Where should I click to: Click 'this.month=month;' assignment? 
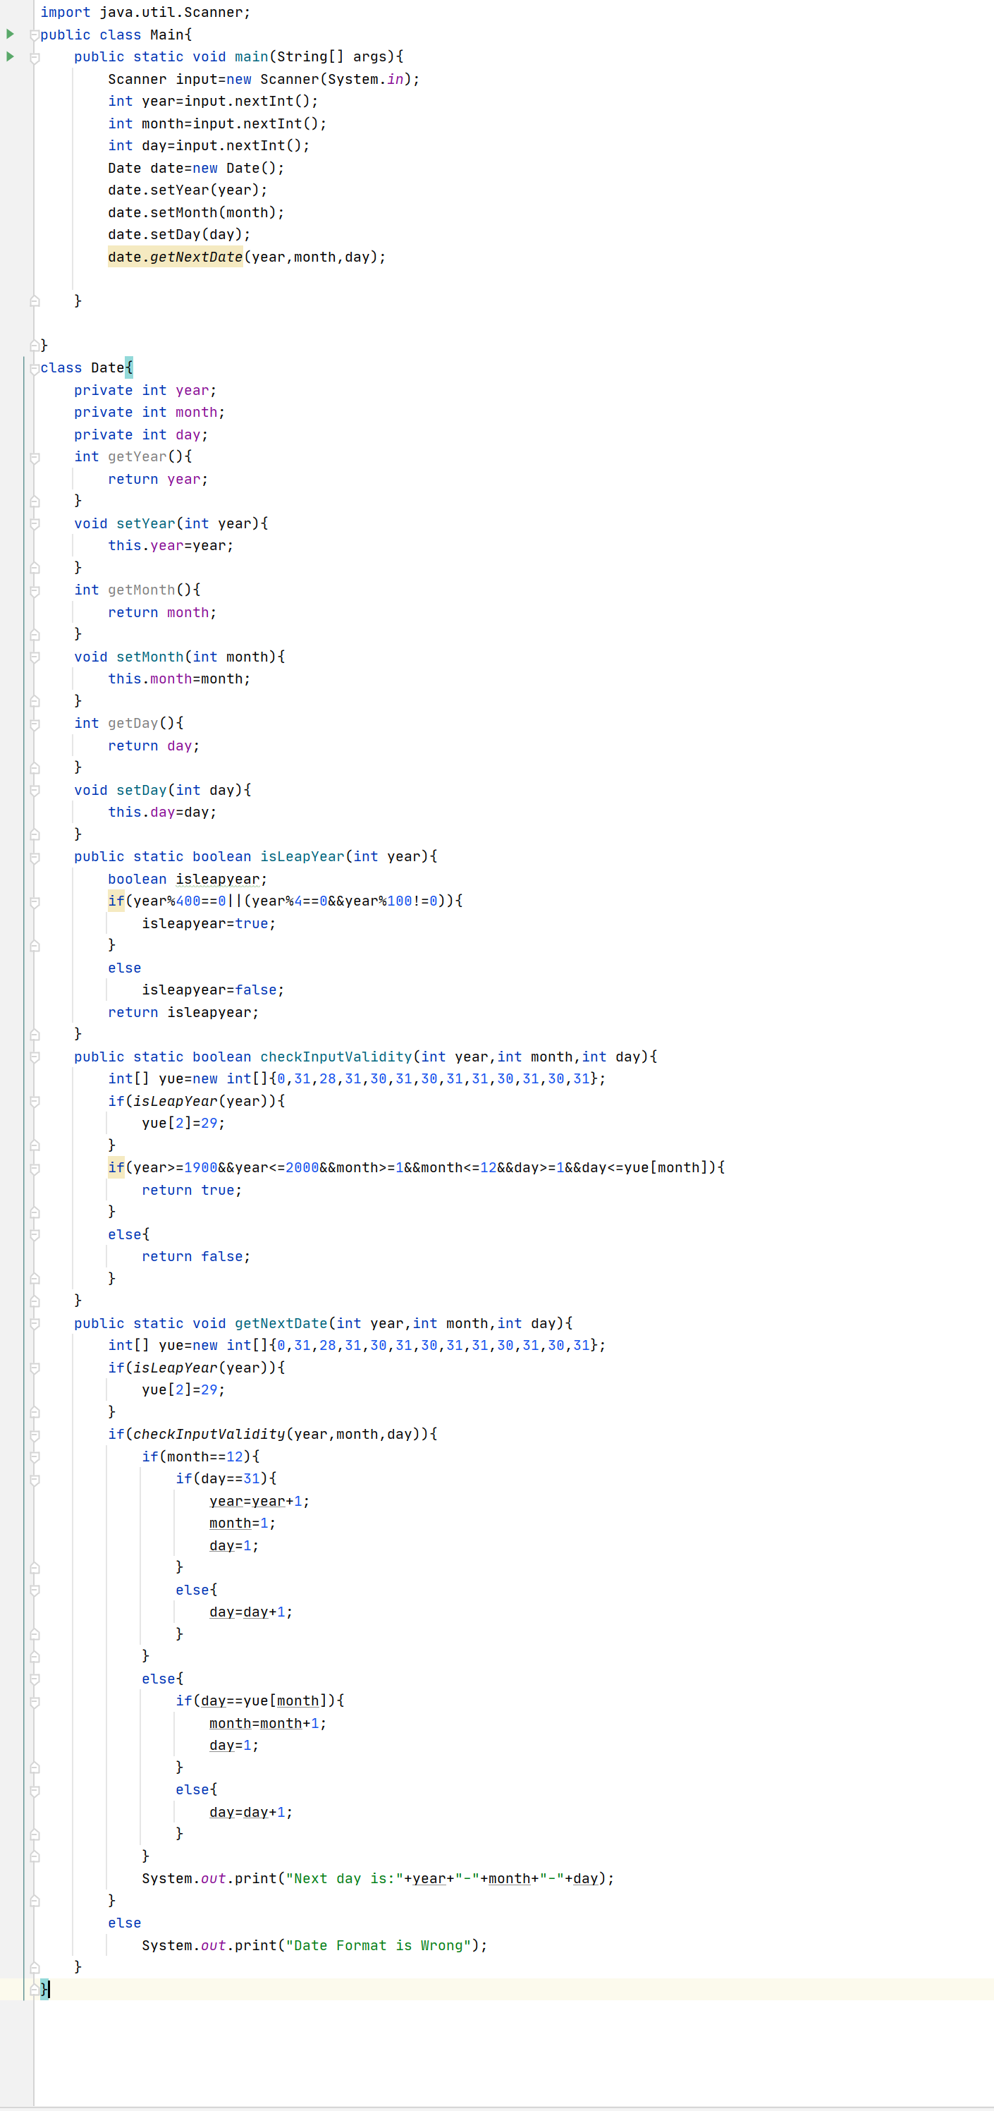click(x=179, y=679)
